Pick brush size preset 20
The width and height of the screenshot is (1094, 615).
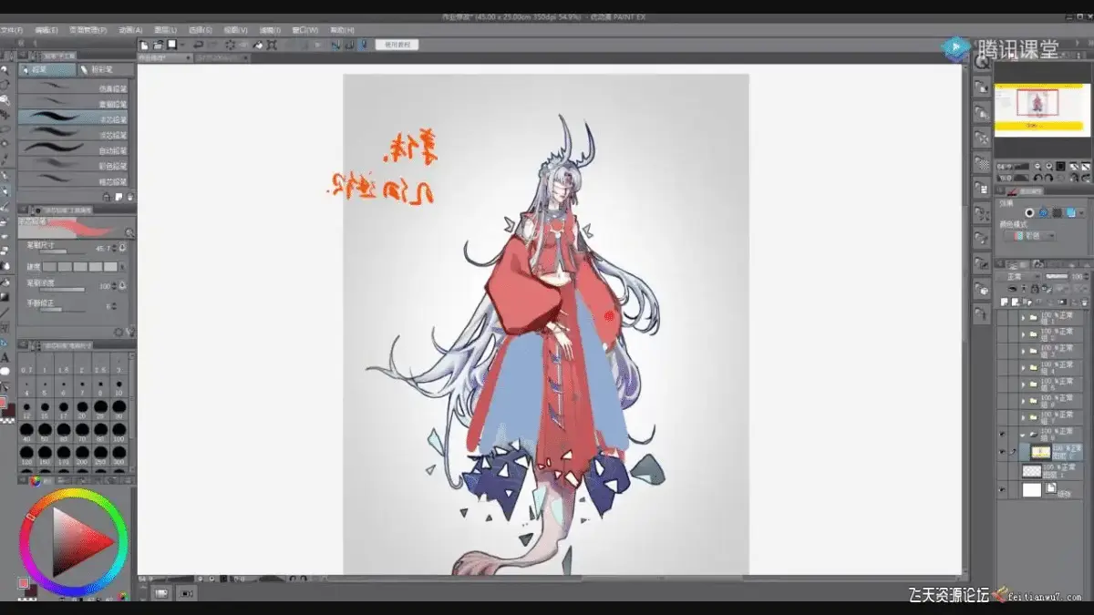pyautogui.click(x=82, y=409)
